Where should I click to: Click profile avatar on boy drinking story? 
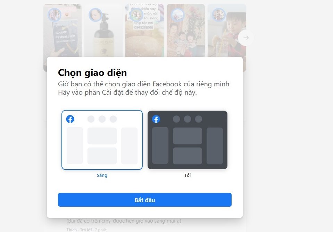218,15
